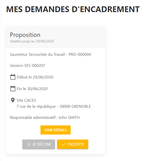Open details with Voir Détails button
Viewport: 144px width, 161px height.
click(x=56, y=130)
